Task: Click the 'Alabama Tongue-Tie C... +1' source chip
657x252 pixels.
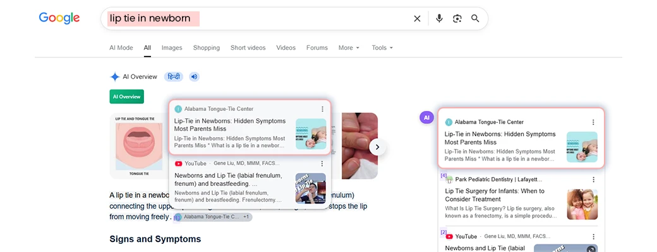Action: 212,217
